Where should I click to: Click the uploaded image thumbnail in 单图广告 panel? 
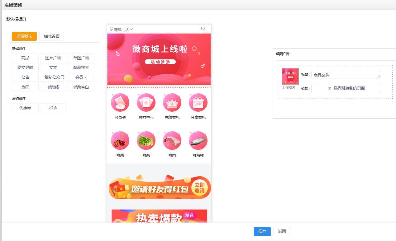[290, 76]
